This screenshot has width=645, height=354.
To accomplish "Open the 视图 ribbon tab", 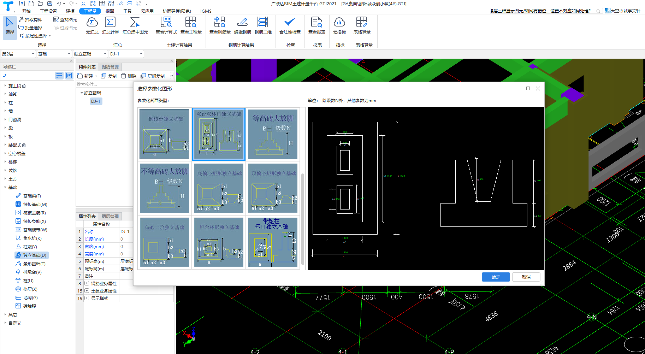I will click(x=110, y=11).
